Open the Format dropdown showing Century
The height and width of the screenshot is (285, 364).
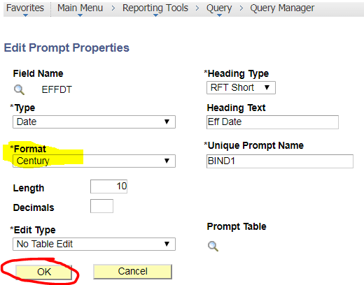(94, 161)
